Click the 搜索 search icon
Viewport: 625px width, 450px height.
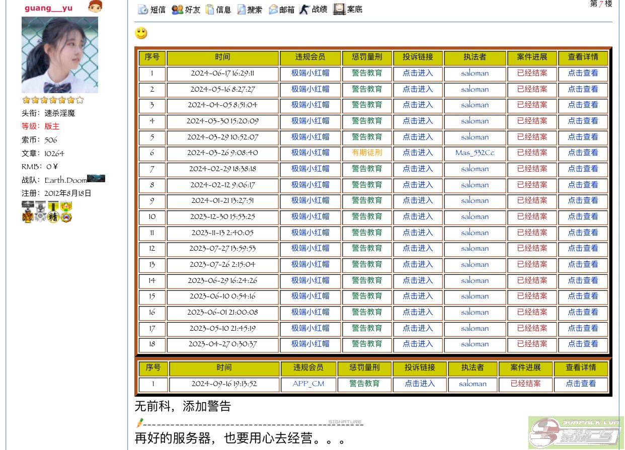pyautogui.click(x=242, y=10)
